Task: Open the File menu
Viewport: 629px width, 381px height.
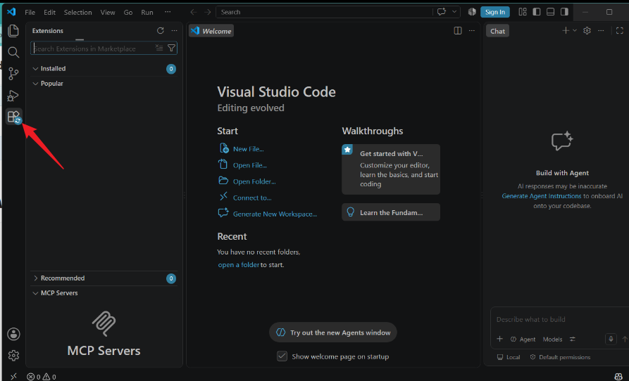Action: pyautogui.click(x=30, y=13)
